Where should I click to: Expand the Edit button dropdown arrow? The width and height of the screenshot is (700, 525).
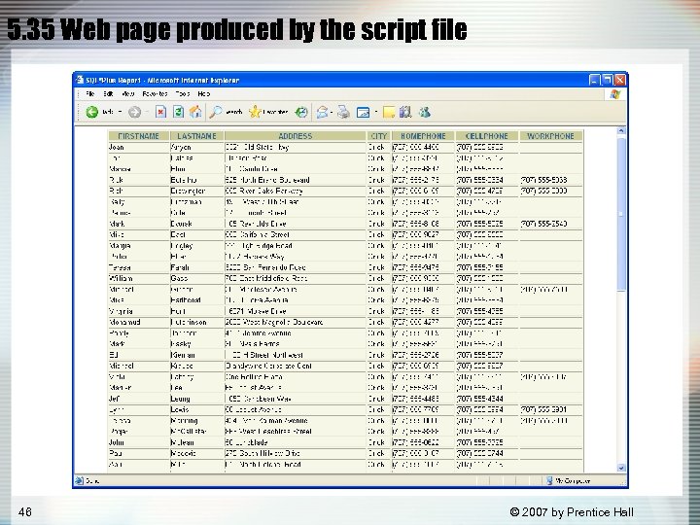[x=376, y=112]
